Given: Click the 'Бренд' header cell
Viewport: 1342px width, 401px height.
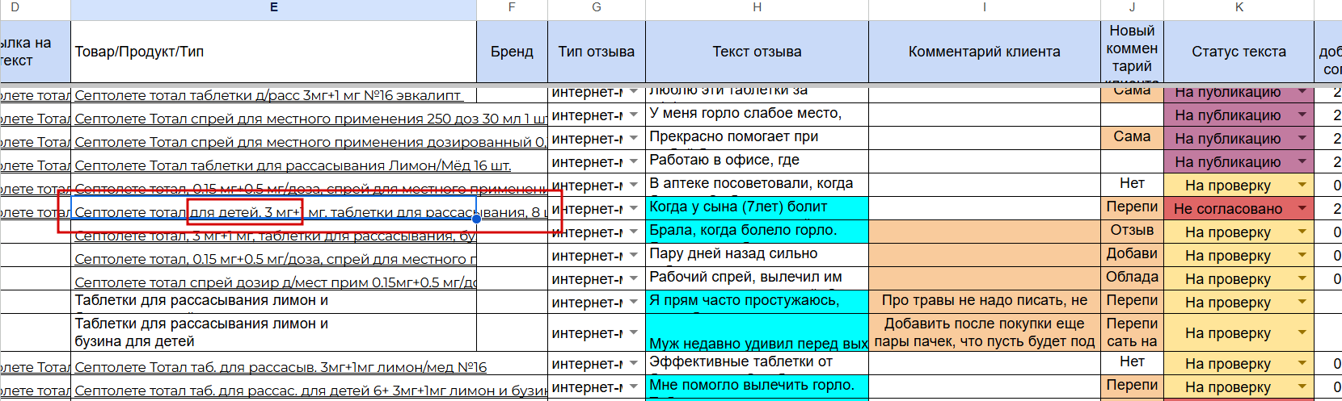Looking at the screenshot, I should coord(512,52).
